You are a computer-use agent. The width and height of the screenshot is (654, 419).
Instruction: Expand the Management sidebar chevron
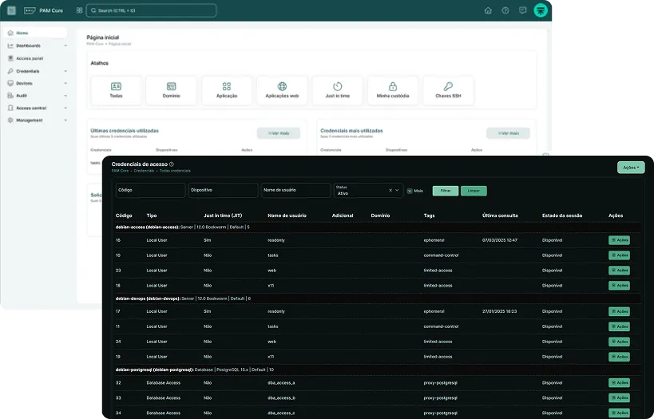(x=65, y=120)
